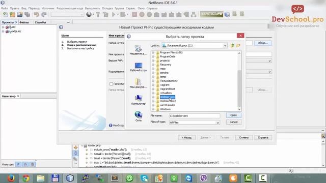This screenshot has width=326, height=183.
Task: Open the Файл menu
Action: pyautogui.click(x=5, y=8)
